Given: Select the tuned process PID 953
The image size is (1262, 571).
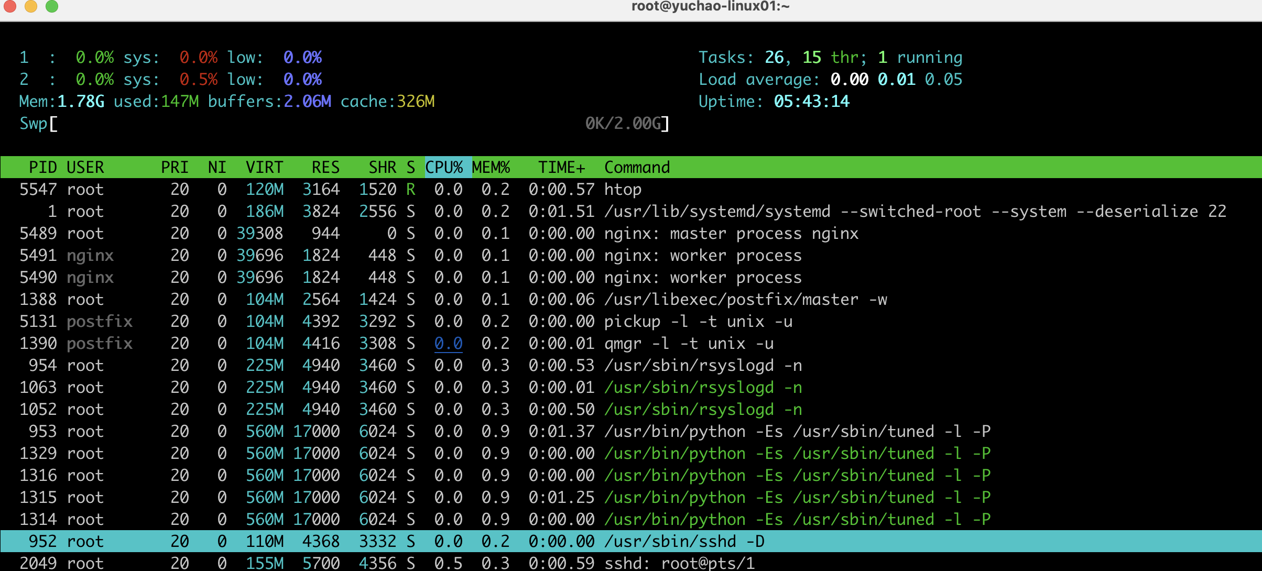Looking at the screenshot, I should 797,432.
